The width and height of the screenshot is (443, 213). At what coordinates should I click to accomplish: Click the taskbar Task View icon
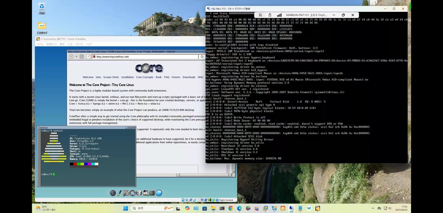click(178, 209)
